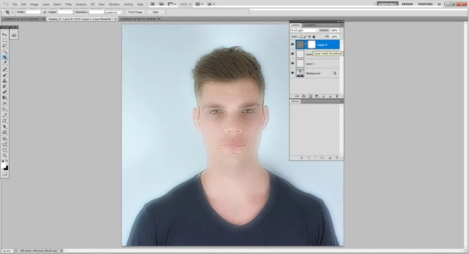Click Add layer style fx icon
Screen dimensions: 469x254
(x=304, y=96)
